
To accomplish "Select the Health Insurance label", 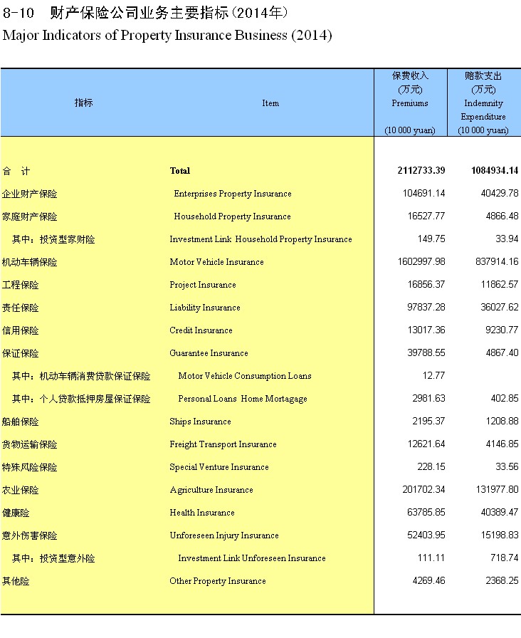I will 201,513.
